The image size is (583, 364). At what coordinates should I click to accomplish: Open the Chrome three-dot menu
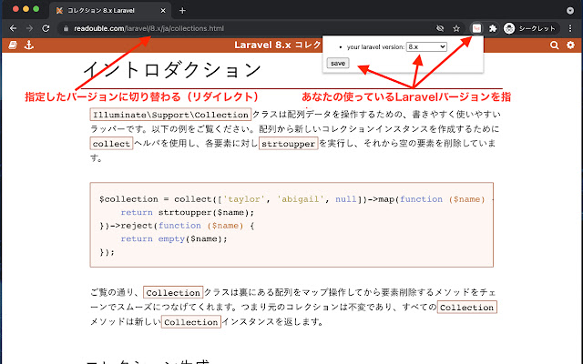tap(570, 28)
